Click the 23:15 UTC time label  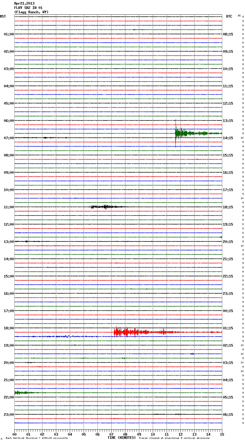pos(228,294)
